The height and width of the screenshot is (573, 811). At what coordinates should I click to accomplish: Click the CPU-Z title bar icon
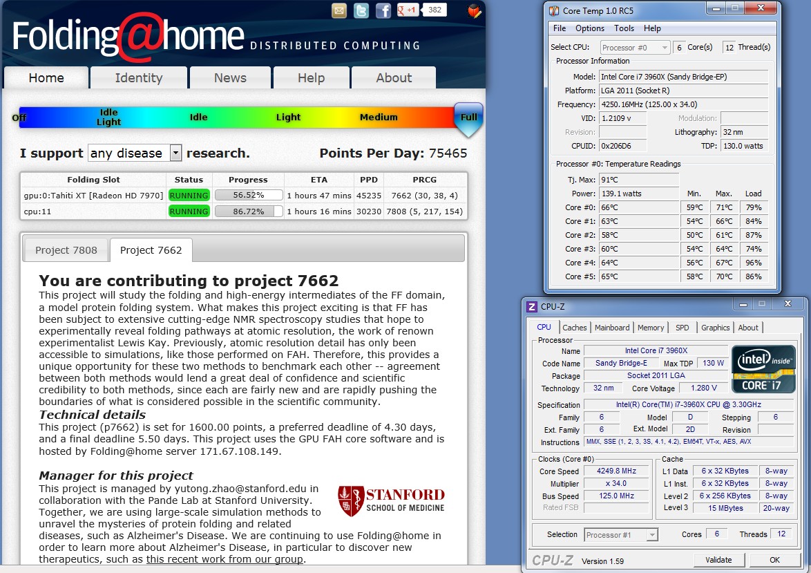tap(532, 306)
